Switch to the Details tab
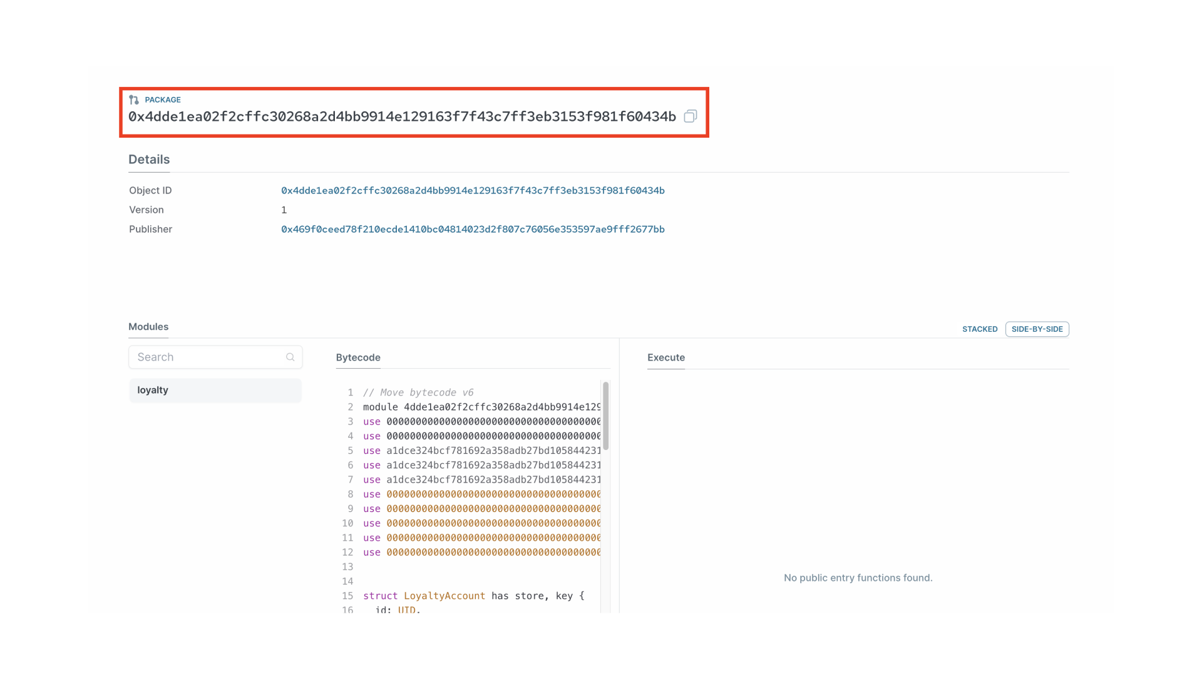 [149, 160]
